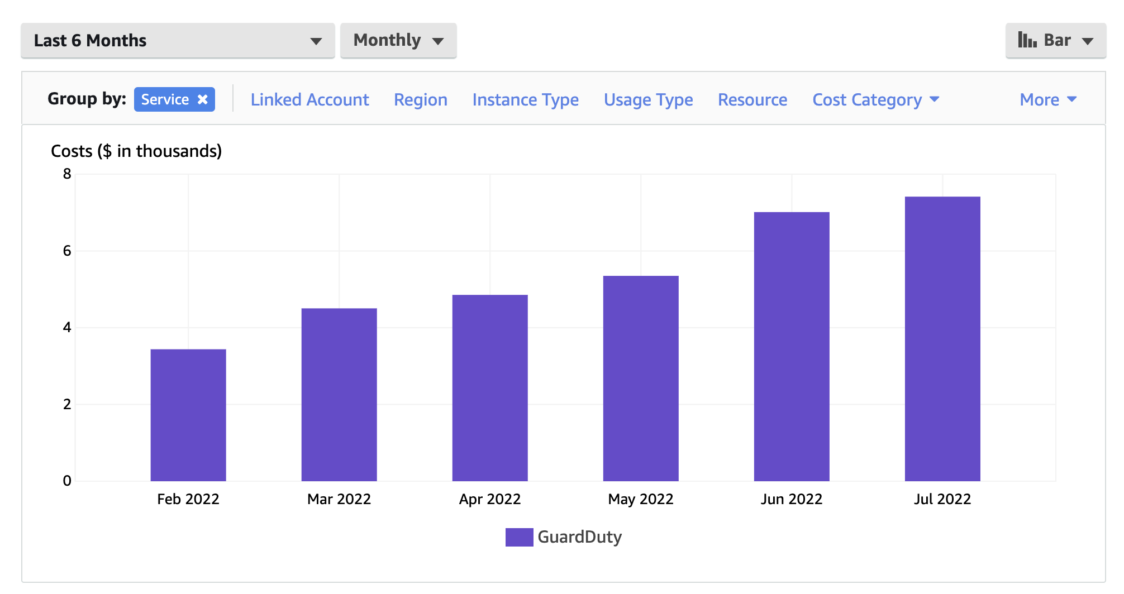Image resolution: width=1124 pixels, height=594 pixels.
Task: Group results by Linked Account
Action: tap(310, 99)
